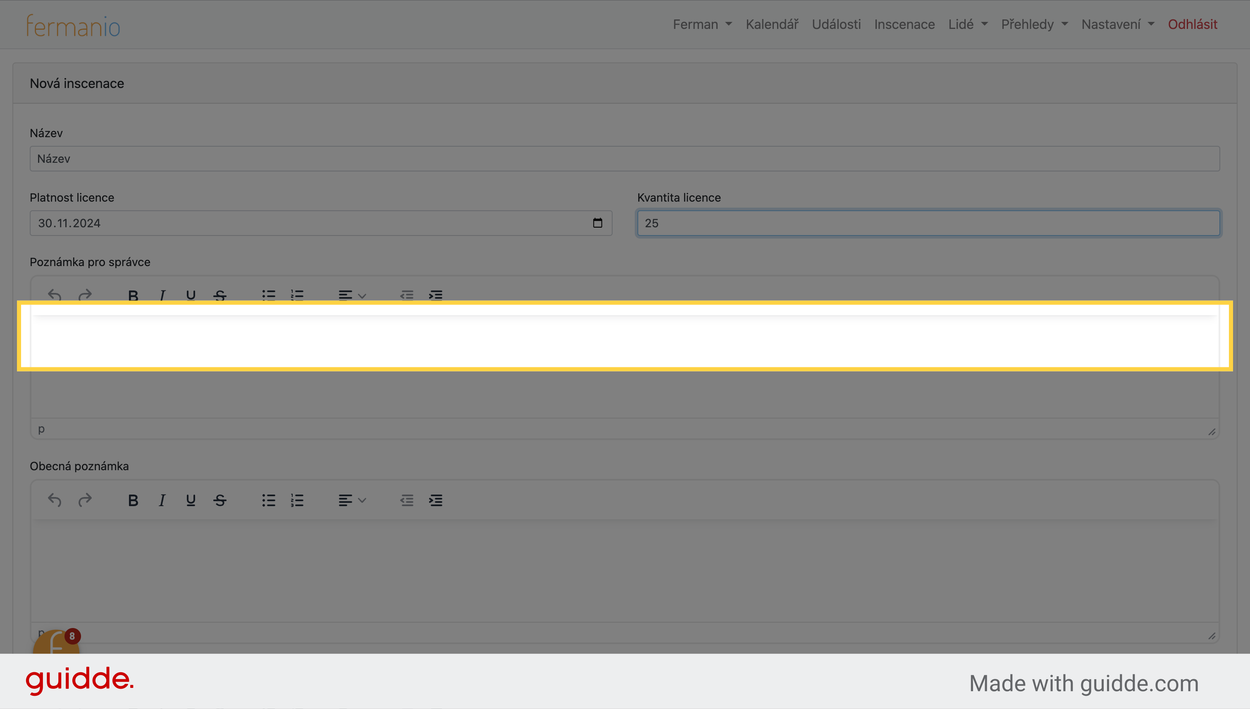Toggle underline in Obecná poznámka editor
Screen dimensions: 1250x709
(x=191, y=500)
